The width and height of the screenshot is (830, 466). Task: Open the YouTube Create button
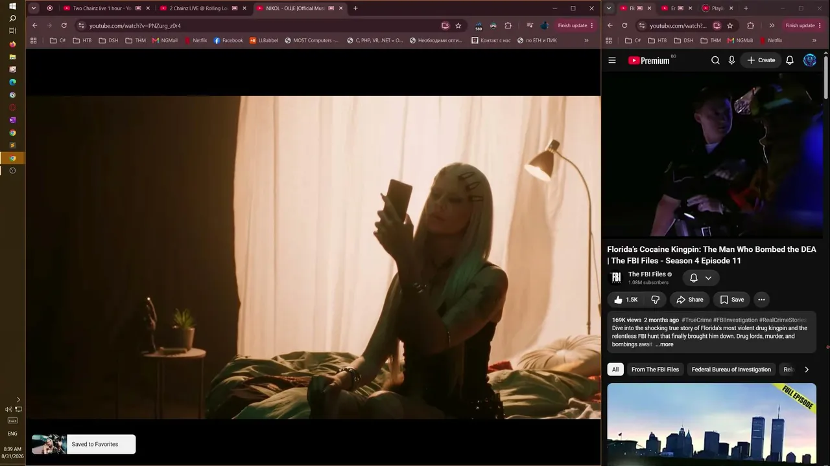(761, 60)
